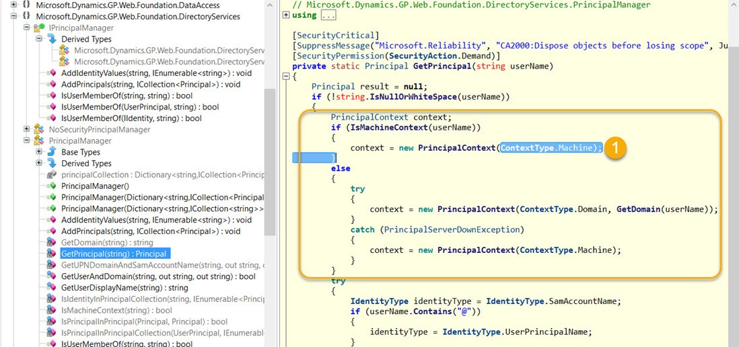Select the PrincipalManager class in tree
This screenshot has width=739, height=347.
tap(80, 141)
